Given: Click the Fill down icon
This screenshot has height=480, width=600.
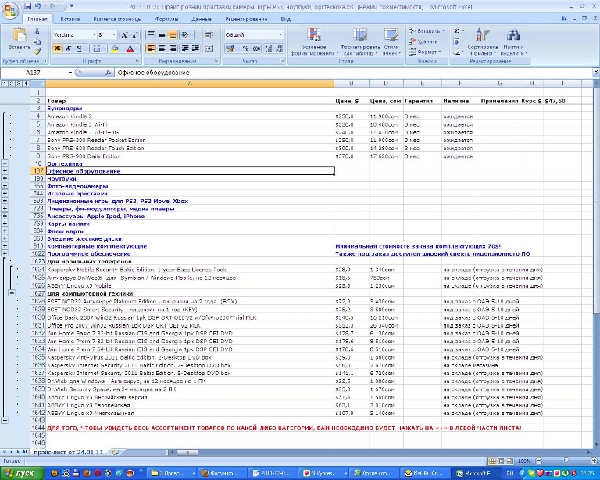Looking at the screenshot, I should (x=456, y=41).
